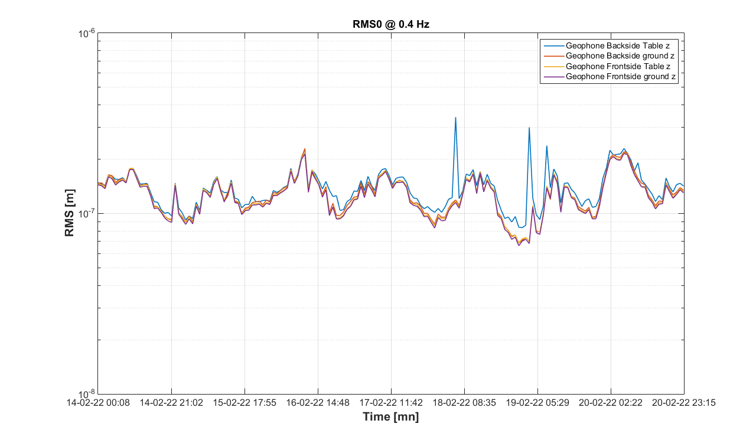Click x-axis tick label '15-02-22 17:55'

click(245, 403)
